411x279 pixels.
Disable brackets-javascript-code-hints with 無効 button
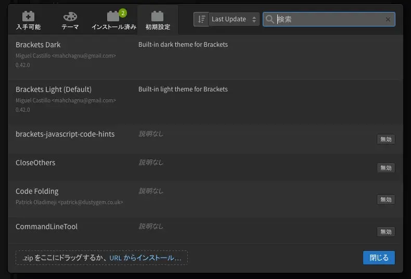click(x=386, y=139)
